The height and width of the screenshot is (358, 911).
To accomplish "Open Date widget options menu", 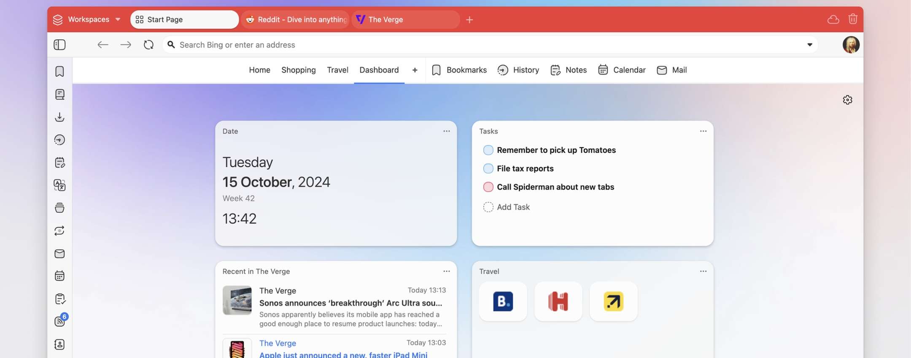I will click(447, 131).
